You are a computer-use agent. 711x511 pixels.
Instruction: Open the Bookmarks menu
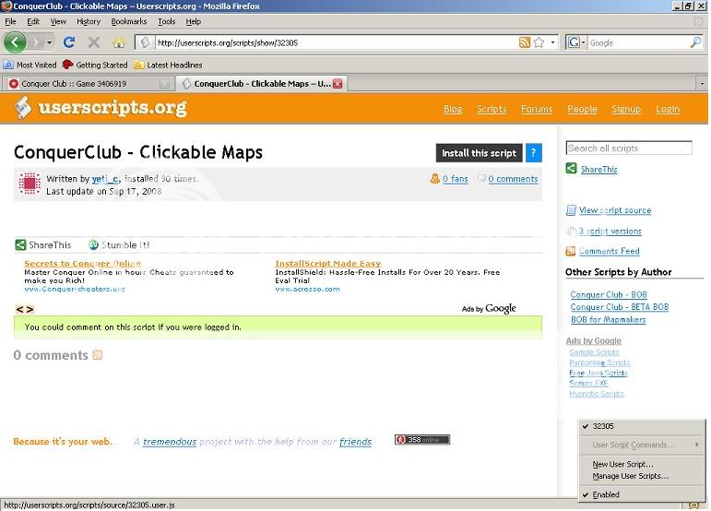[x=129, y=21]
